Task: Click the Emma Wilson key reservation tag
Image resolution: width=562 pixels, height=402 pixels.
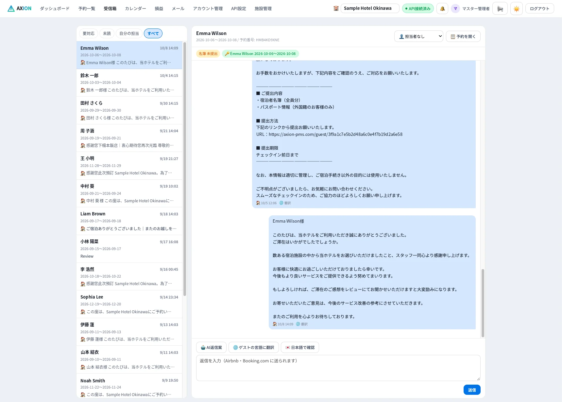Action: pyautogui.click(x=261, y=54)
